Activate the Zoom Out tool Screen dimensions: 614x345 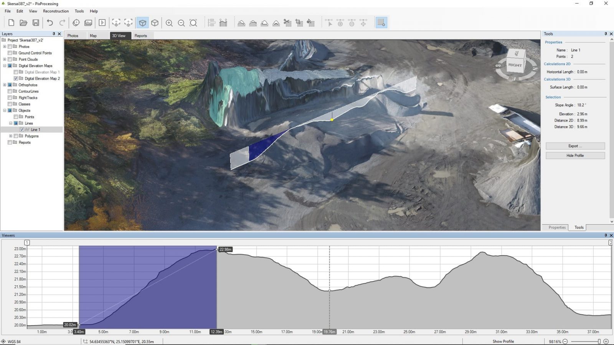[x=181, y=23]
